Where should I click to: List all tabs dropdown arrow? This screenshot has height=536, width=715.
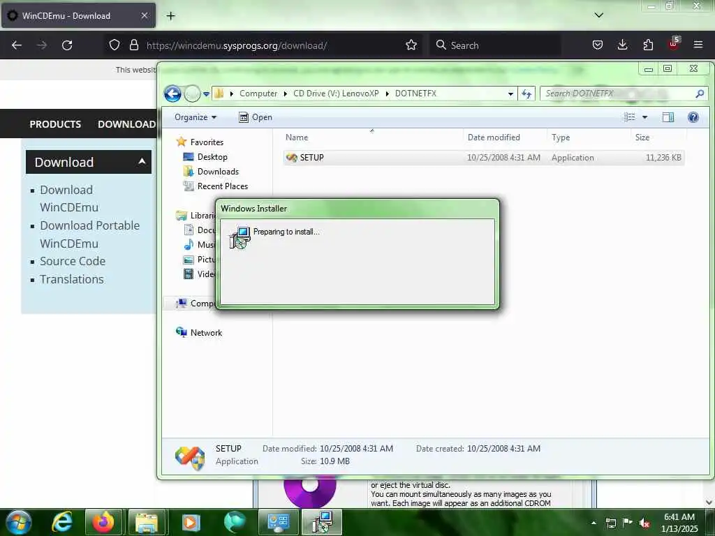tap(598, 15)
